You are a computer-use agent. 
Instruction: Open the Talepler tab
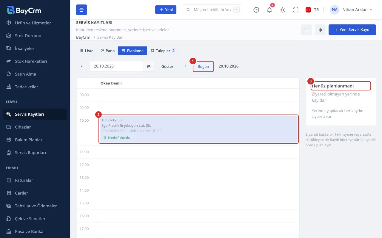point(163,51)
